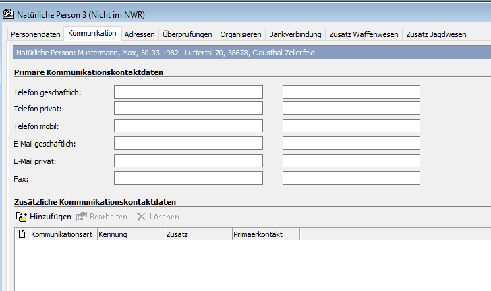Click the window title bar application icon
491x291 pixels.
[8, 14]
